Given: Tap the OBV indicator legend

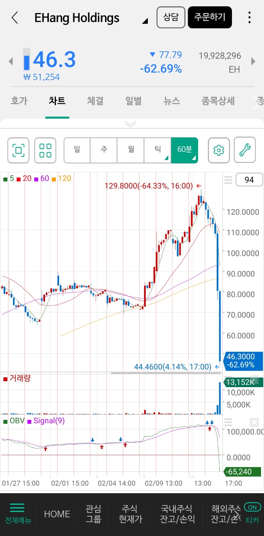Looking at the screenshot, I should (x=14, y=421).
